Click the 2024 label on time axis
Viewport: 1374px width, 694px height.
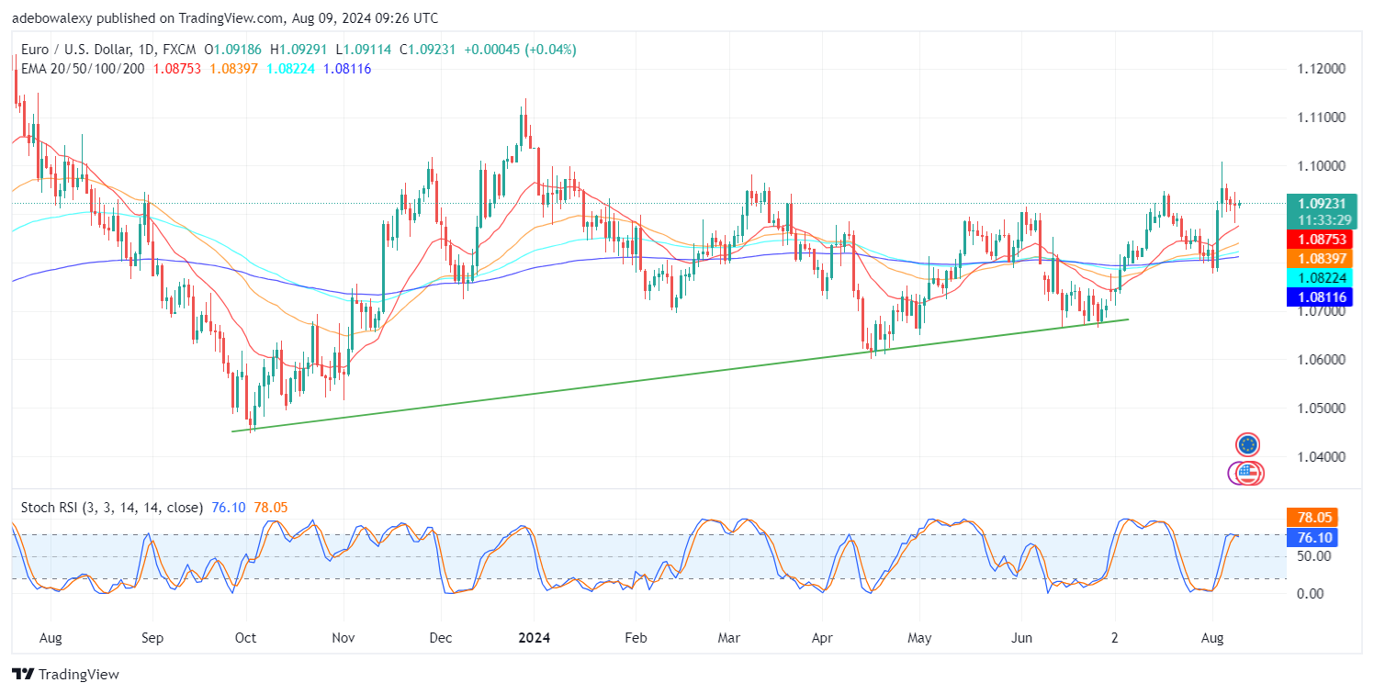(x=535, y=636)
